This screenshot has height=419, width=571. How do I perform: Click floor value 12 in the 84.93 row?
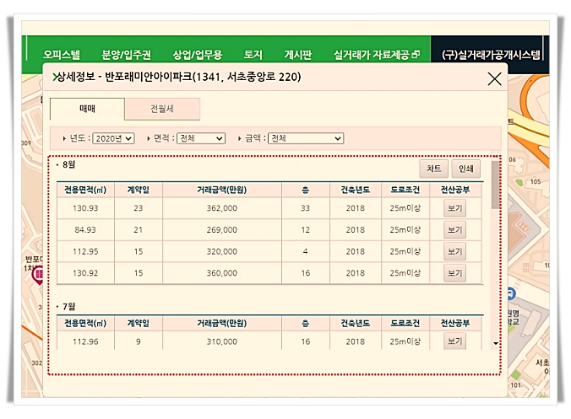point(305,229)
